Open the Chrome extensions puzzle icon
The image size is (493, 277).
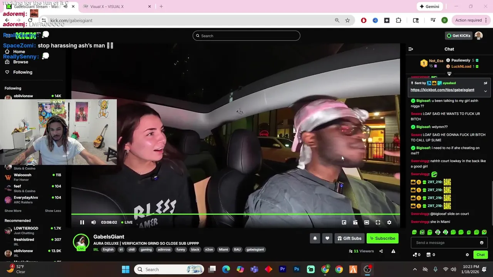[x=398, y=20]
